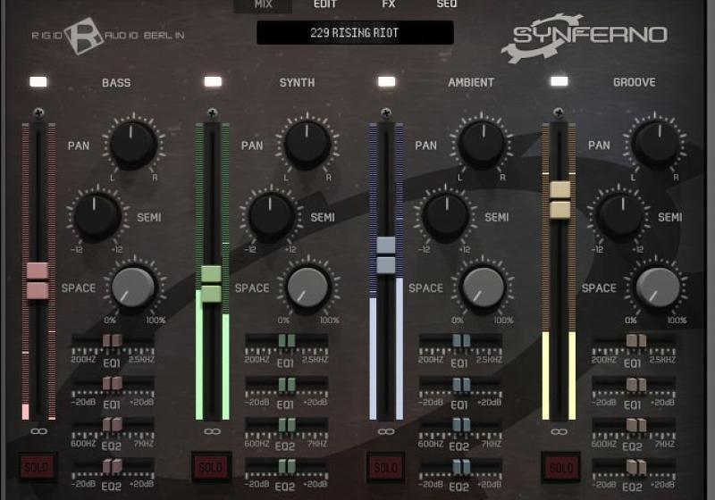Viewport: 715px width, 500px height.
Task: Toggle the BASS channel power light
Action: click(38, 82)
